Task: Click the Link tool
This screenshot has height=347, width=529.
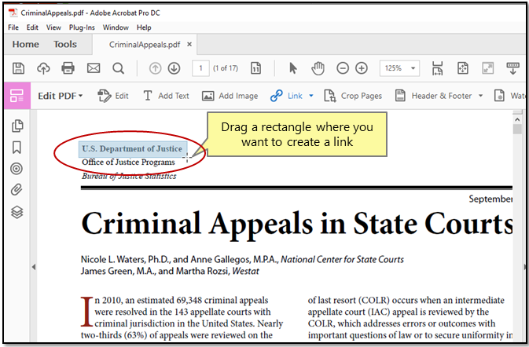Action: [286, 96]
